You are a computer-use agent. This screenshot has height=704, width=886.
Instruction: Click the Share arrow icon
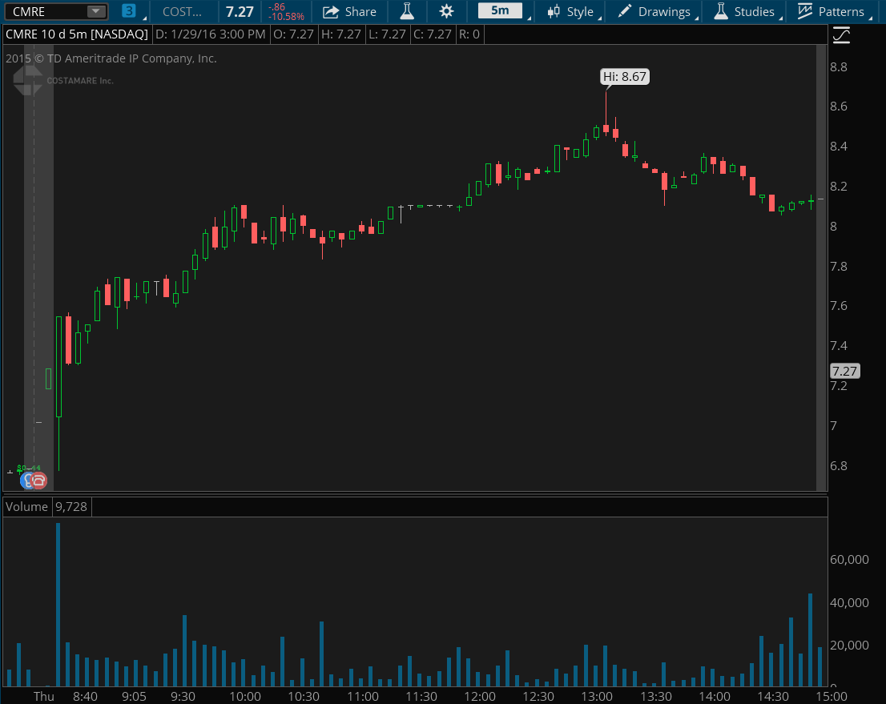point(331,11)
